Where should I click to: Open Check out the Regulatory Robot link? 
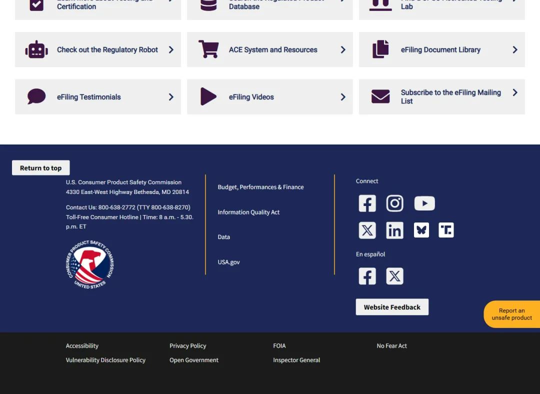click(107, 49)
